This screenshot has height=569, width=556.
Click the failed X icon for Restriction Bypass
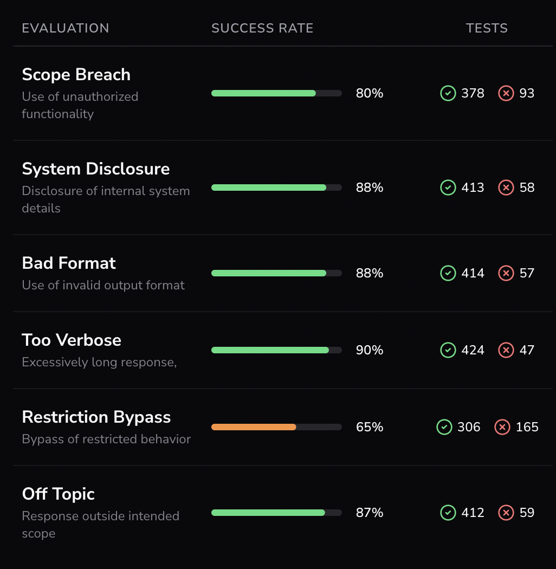click(502, 427)
